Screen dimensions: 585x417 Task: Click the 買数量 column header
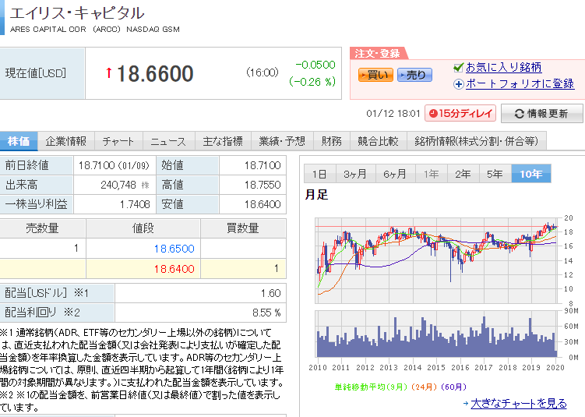click(x=243, y=228)
